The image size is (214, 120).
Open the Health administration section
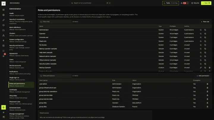tap(21, 14)
